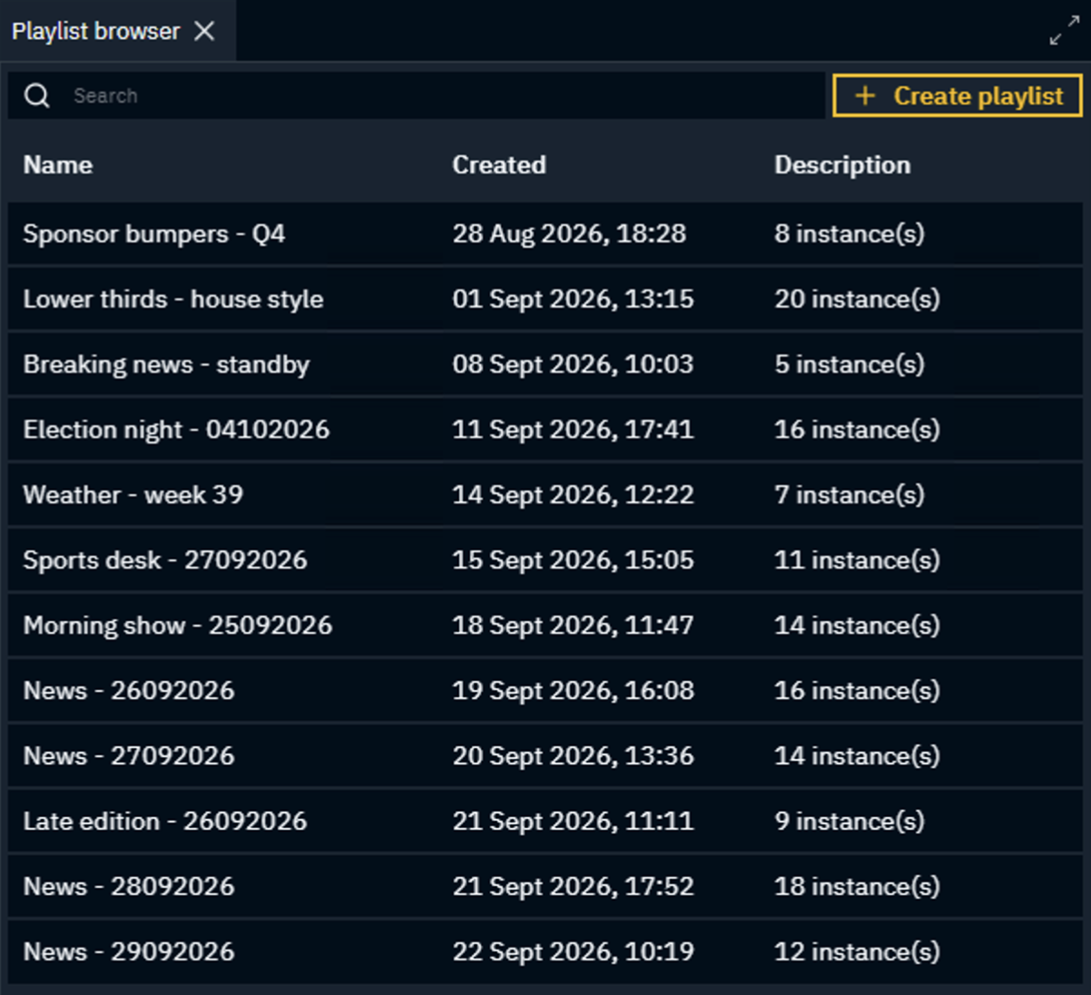
Task: Click the date 28 Aug 2026, 18:28
Action: point(569,233)
